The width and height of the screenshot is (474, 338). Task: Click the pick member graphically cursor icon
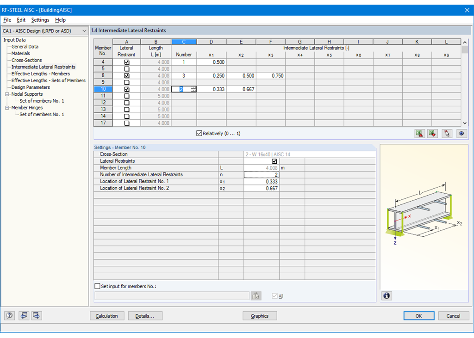coord(447,134)
